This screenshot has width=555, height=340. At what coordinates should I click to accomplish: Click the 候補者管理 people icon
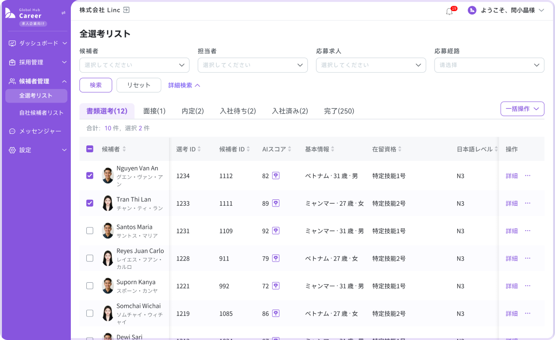pyautogui.click(x=12, y=81)
